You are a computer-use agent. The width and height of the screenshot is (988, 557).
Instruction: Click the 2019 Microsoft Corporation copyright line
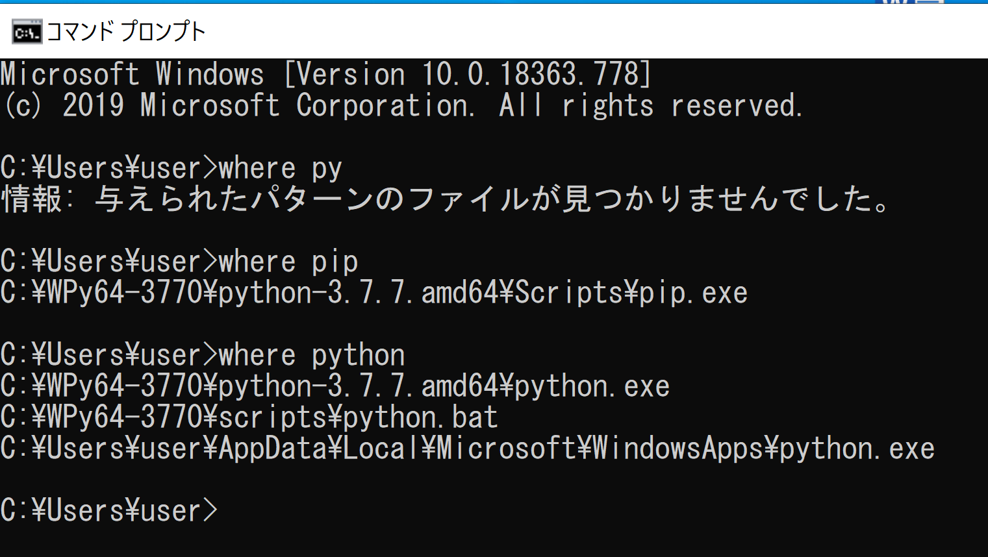tap(403, 105)
